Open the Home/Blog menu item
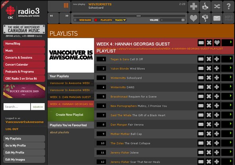Image resolution: width=235 pixels, height=165 pixels. tap(24, 43)
